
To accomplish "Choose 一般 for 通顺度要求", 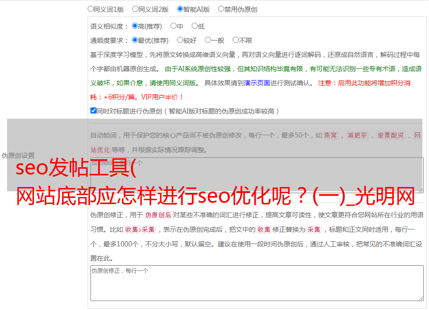I will (208, 40).
